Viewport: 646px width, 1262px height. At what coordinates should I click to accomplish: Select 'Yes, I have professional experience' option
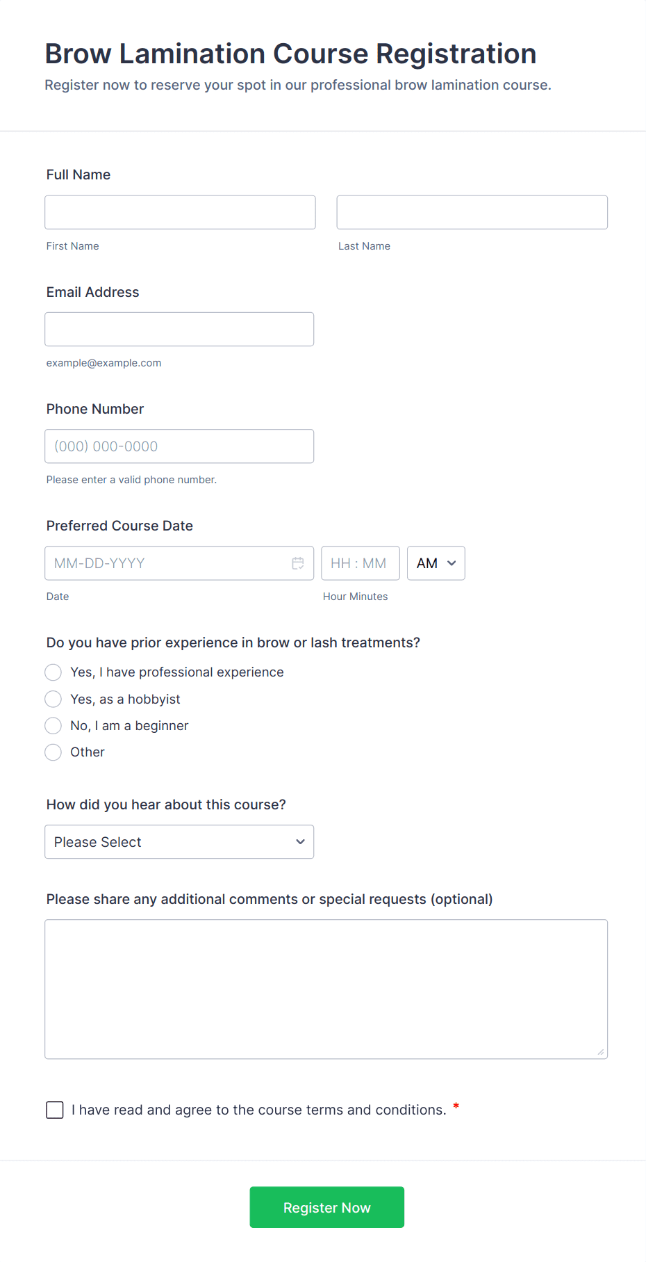(53, 672)
